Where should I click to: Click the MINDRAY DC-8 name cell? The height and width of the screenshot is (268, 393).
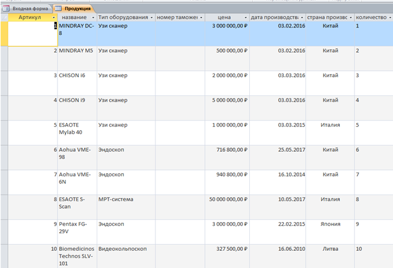[x=77, y=34]
